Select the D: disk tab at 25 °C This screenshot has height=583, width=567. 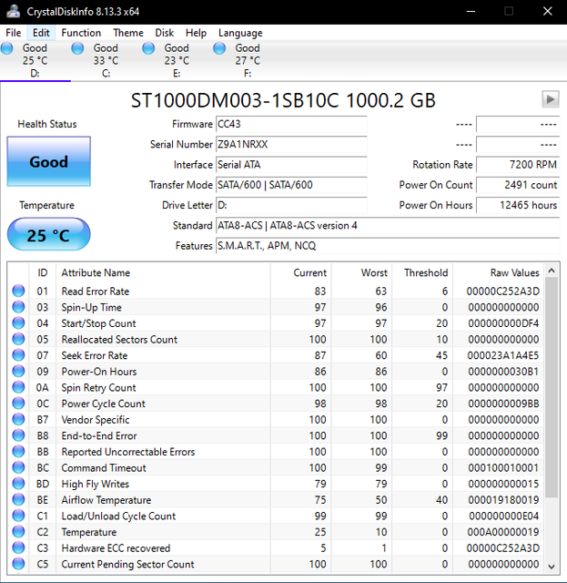[x=35, y=60]
